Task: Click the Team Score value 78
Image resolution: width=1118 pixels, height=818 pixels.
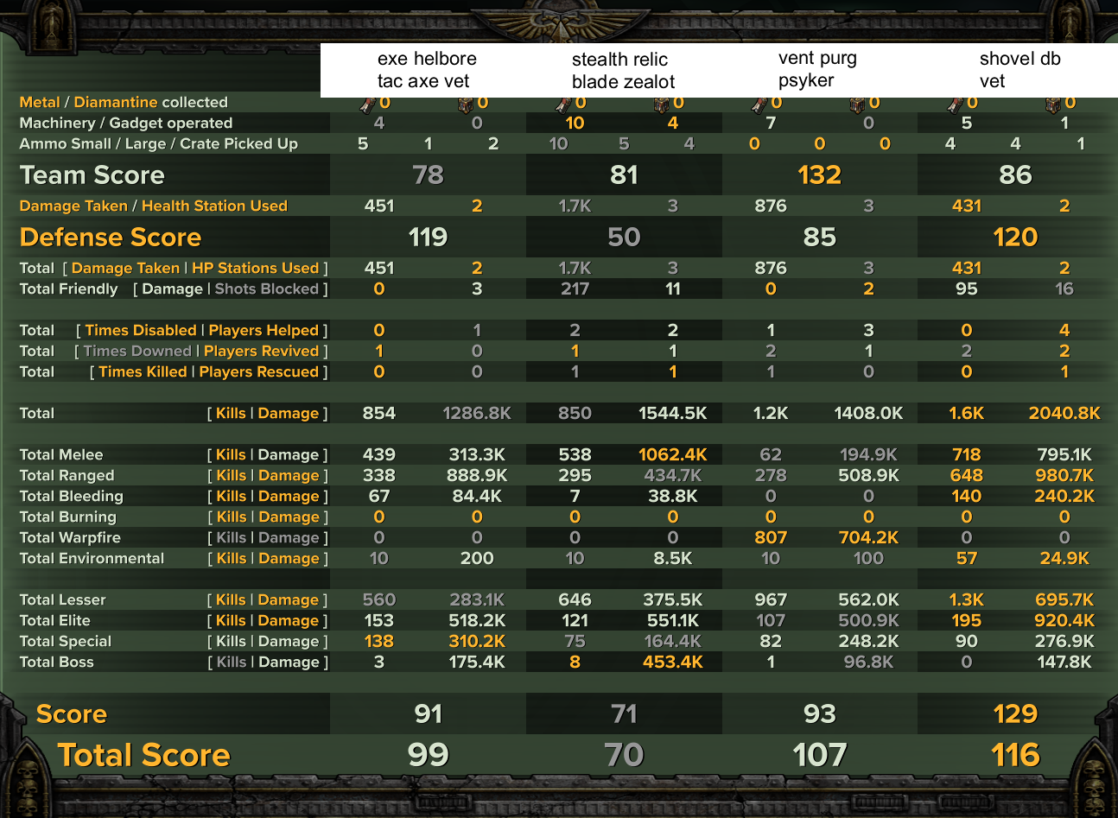Action: 429,175
